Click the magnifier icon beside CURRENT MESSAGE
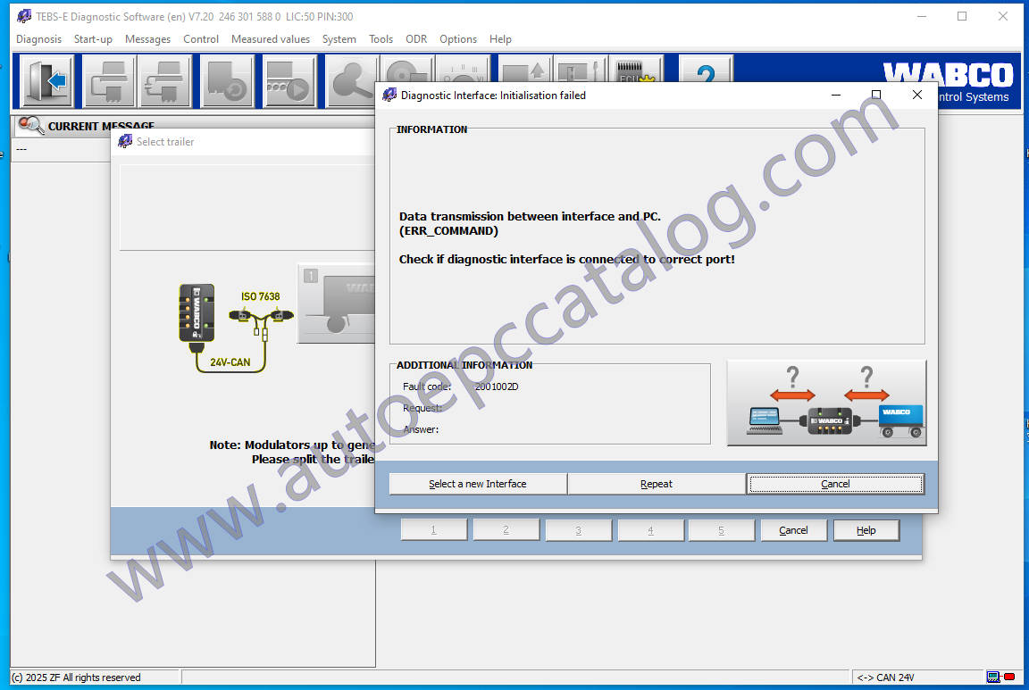The width and height of the screenshot is (1029, 690). pos(28,126)
